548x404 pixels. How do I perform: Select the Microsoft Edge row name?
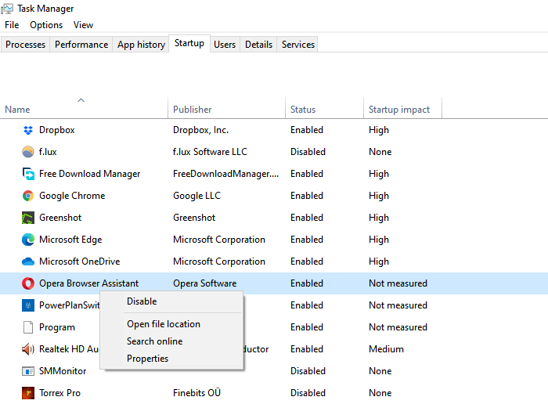coord(70,240)
